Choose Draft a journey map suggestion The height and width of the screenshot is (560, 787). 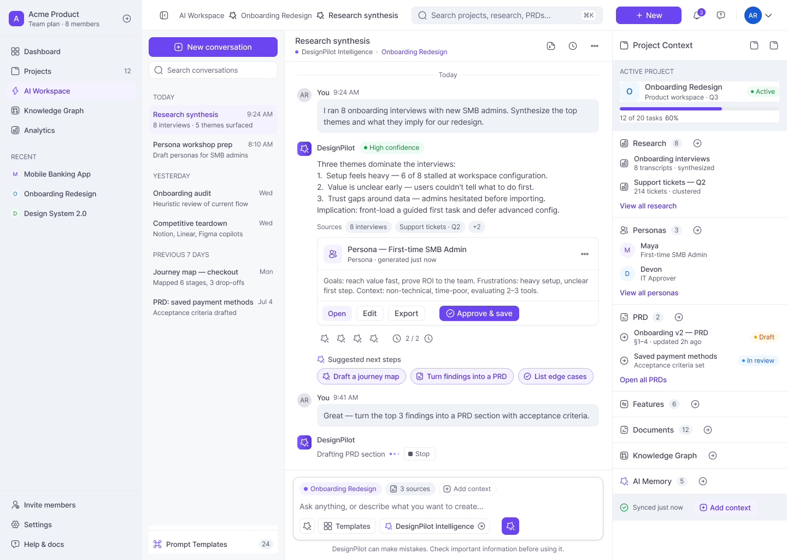pyautogui.click(x=361, y=376)
